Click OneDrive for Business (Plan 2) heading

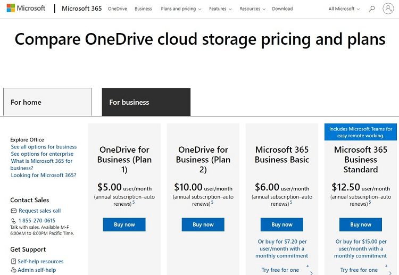[x=203, y=160]
